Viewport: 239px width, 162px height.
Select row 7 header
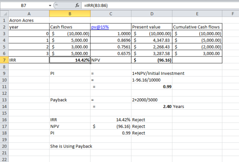[x=4, y=60]
